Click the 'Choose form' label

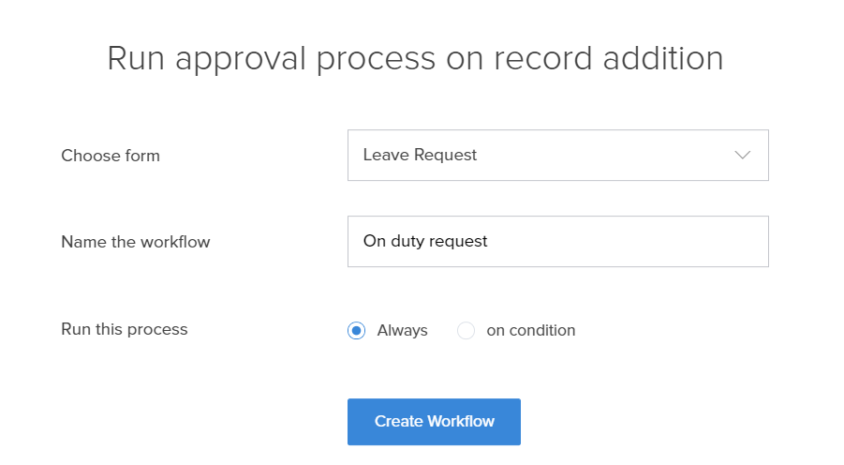111,156
